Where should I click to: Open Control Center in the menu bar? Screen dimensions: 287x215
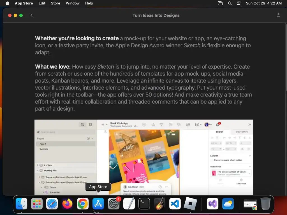click(239, 3)
